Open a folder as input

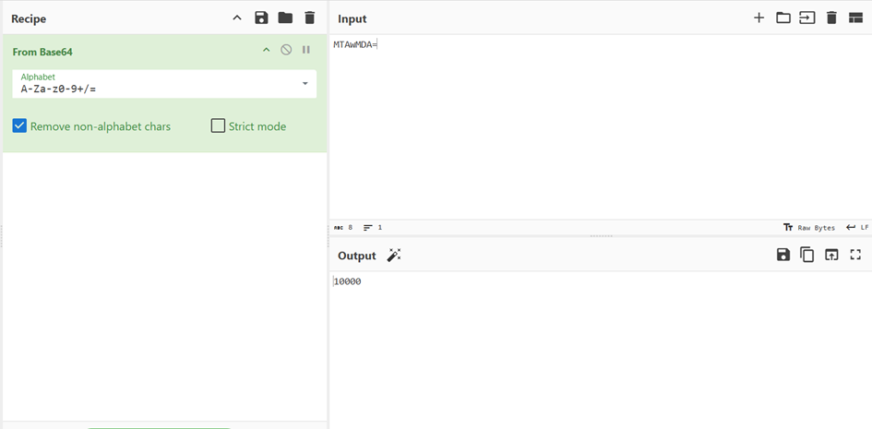(x=782, y=18)
